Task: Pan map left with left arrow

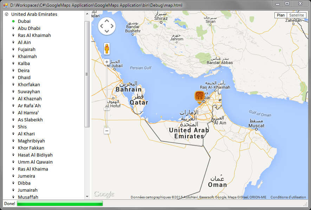Action: (102, 26)
